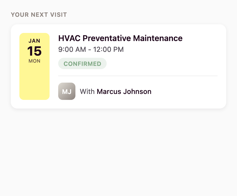
Task: Click the divider line under the status badge
Action: [x=138, y=76]
